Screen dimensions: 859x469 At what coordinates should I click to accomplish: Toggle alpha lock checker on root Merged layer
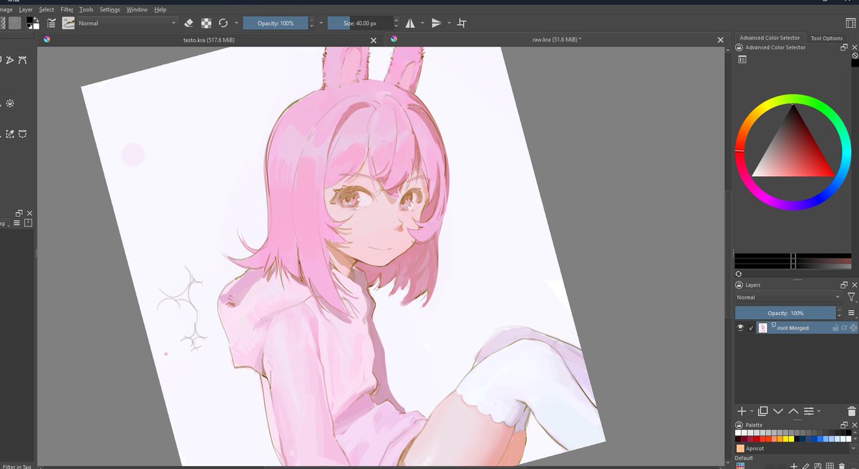click(x=853, y=327)
